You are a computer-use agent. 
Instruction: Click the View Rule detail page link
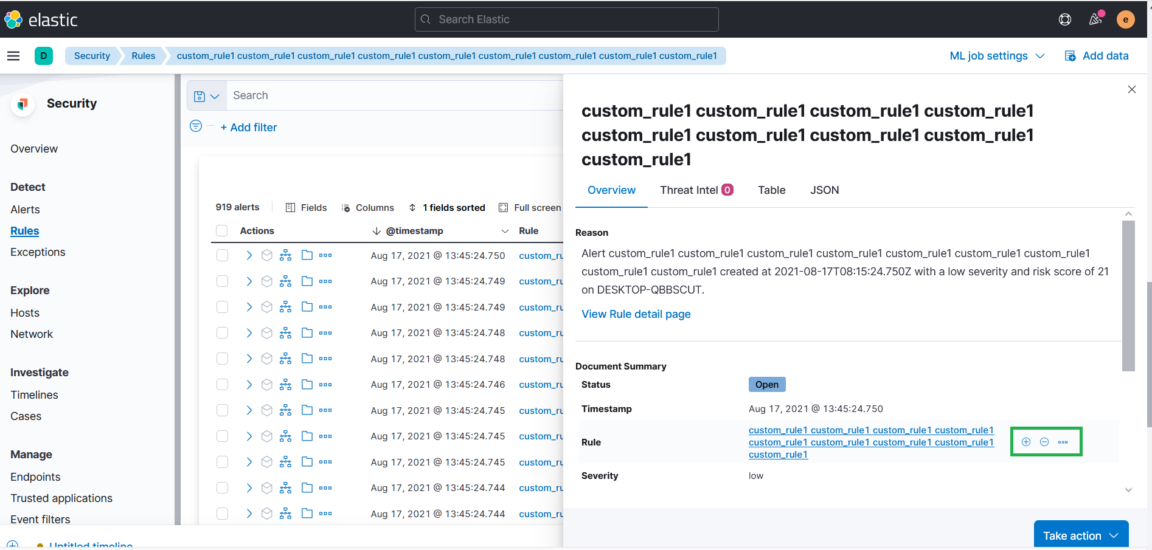click(x=636, y=314)
